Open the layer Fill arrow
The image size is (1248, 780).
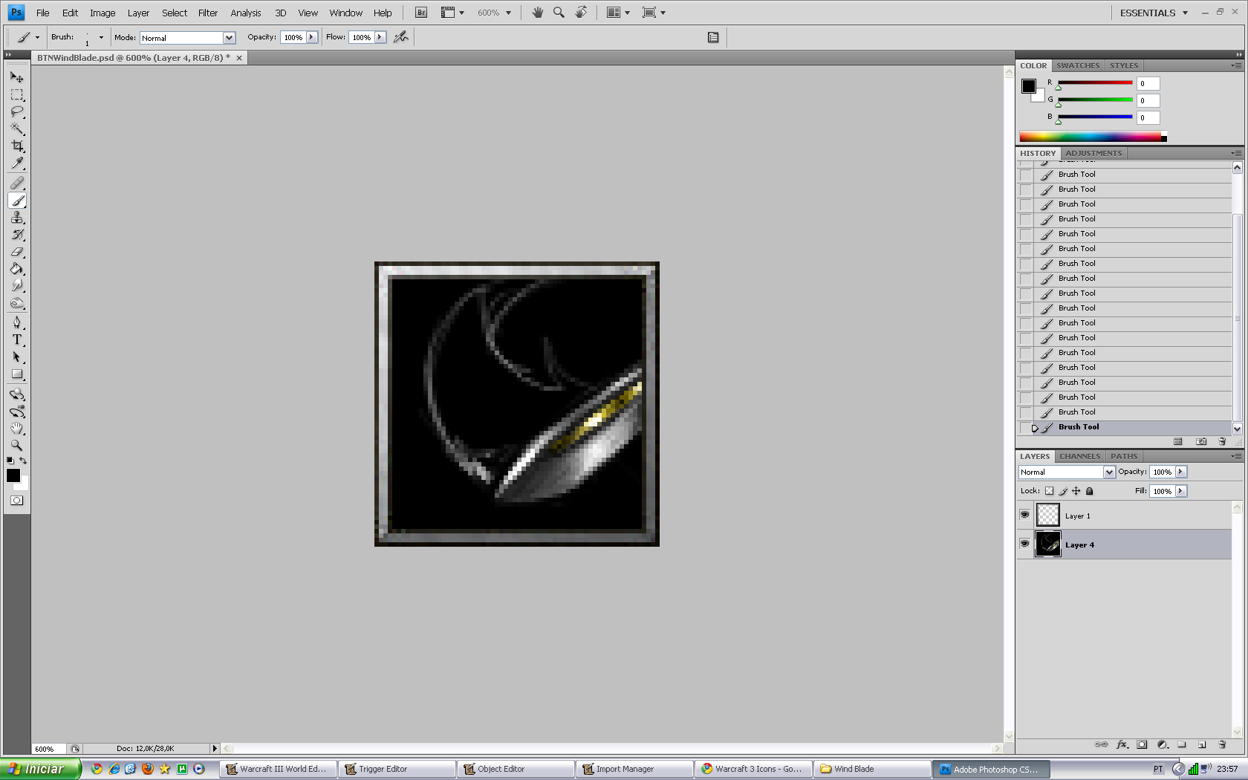pyautogui.click(x=1180, y=491)
